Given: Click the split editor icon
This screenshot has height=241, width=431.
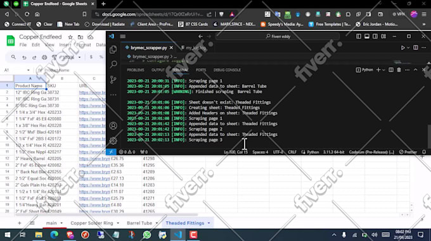Looking at the screenshot, I should click(416, 47).
